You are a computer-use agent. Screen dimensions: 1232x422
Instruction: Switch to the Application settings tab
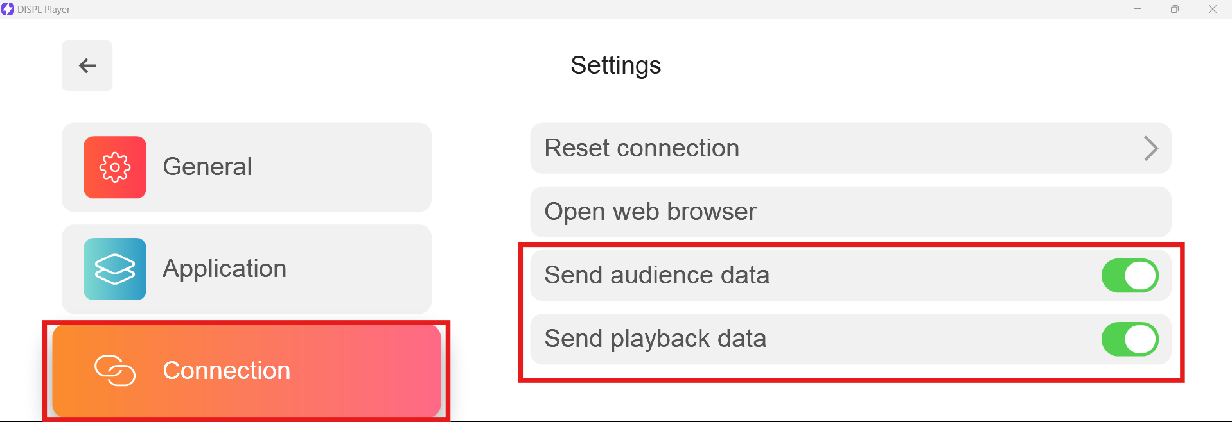pyautogui.click(x=247, y=269)
